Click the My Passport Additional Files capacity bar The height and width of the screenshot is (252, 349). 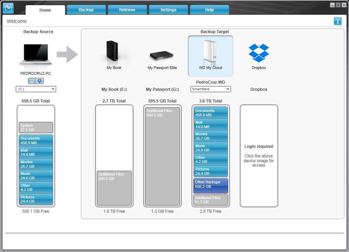tap(163, 156)
